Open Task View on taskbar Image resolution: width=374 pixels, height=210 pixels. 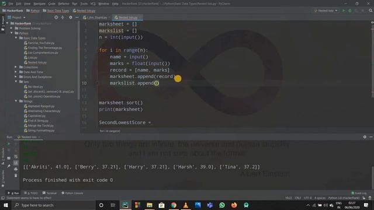(113, 205)
